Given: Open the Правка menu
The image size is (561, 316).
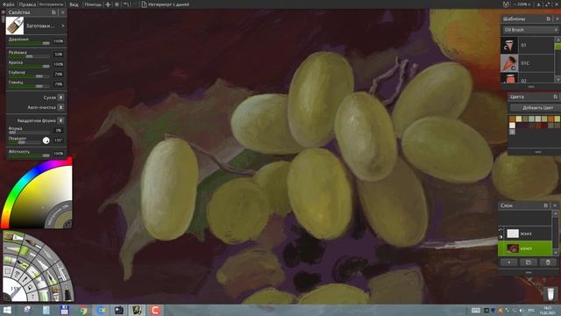Looking at the screenshot, I should coord(27,4).
